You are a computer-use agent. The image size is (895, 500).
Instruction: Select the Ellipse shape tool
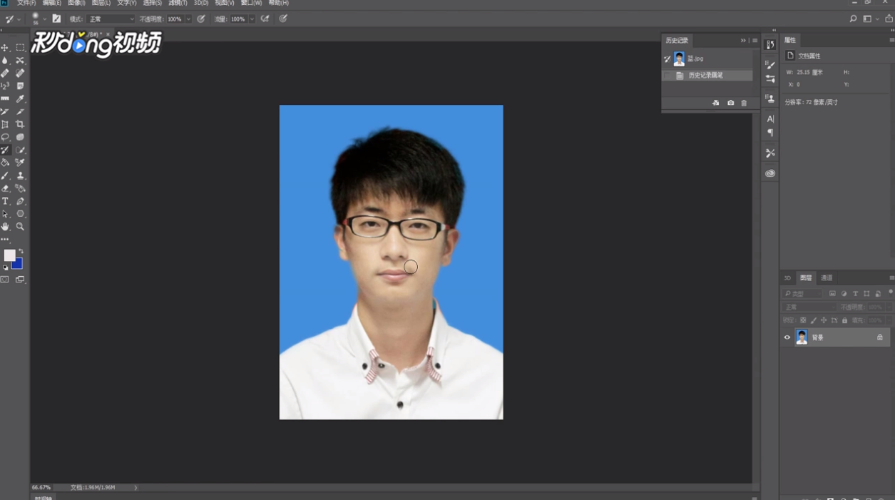tap(20, 214)
